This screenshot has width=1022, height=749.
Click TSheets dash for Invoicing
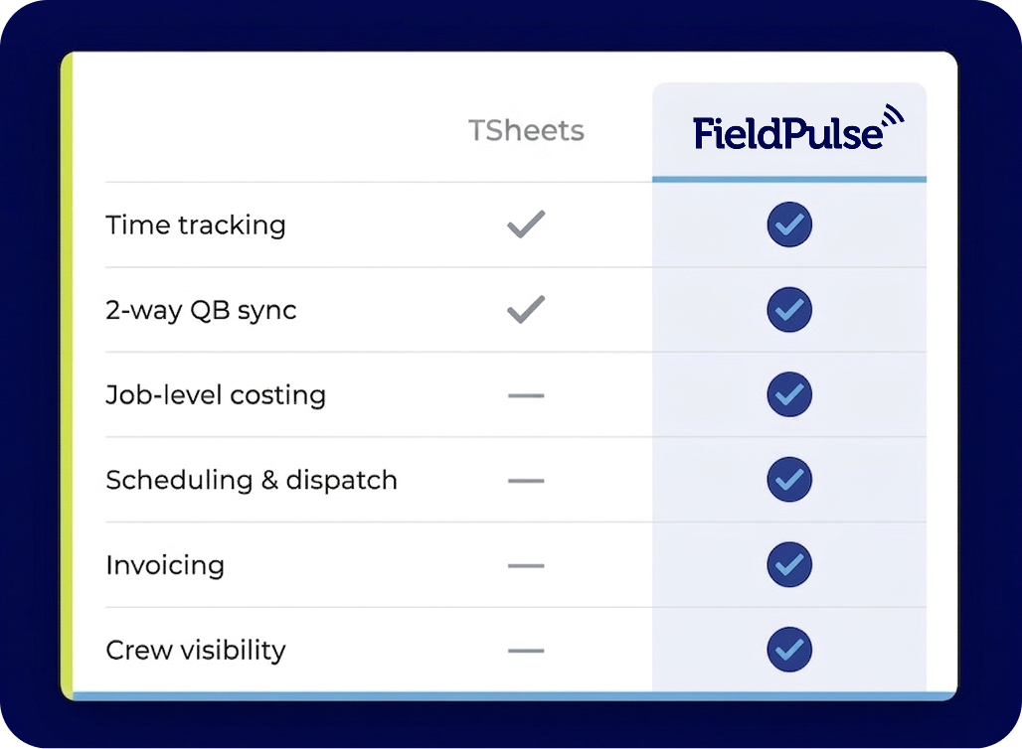[526, 565]
